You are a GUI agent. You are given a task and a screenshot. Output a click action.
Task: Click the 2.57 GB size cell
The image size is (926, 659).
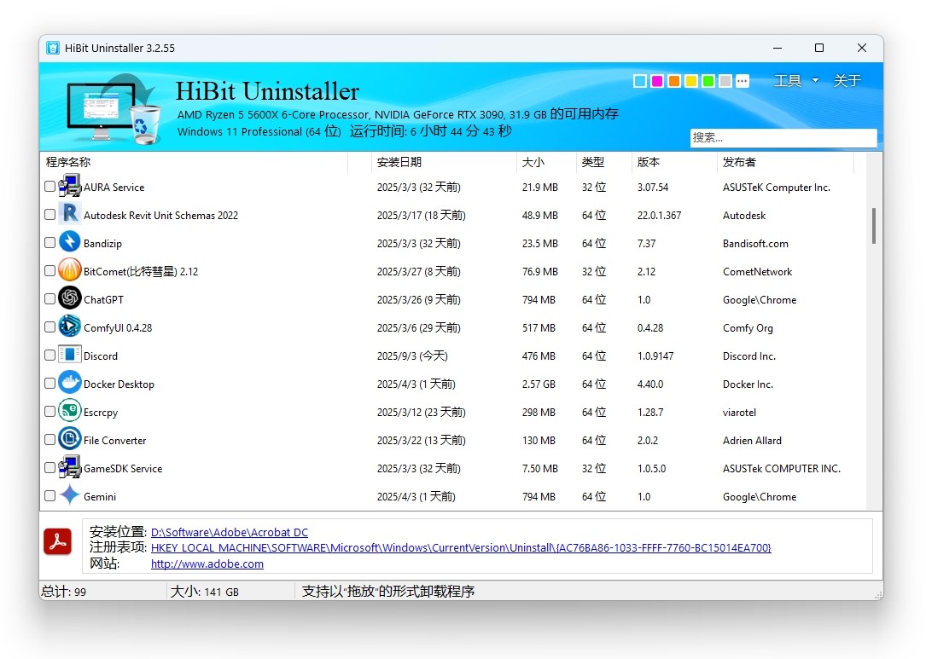click(539, 384)
